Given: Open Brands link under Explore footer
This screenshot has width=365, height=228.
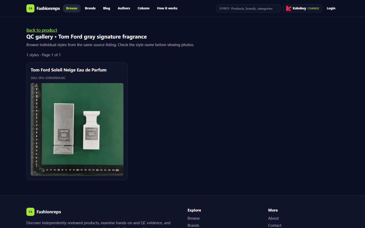Looking at the screenshot, I should [x=193, y=225].
